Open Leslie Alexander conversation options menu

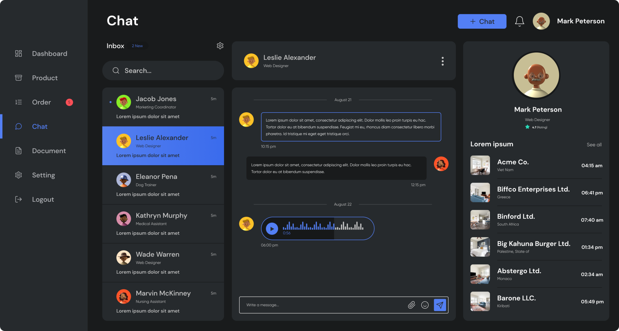(x=442, y=61)
